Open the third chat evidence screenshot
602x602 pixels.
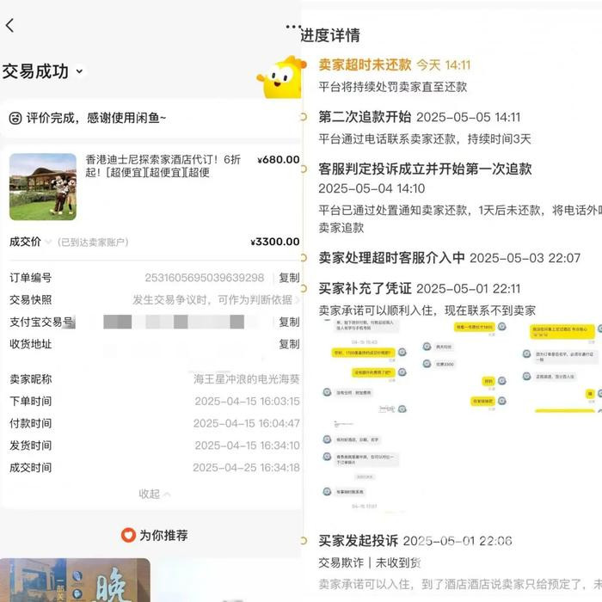[561, 365]
